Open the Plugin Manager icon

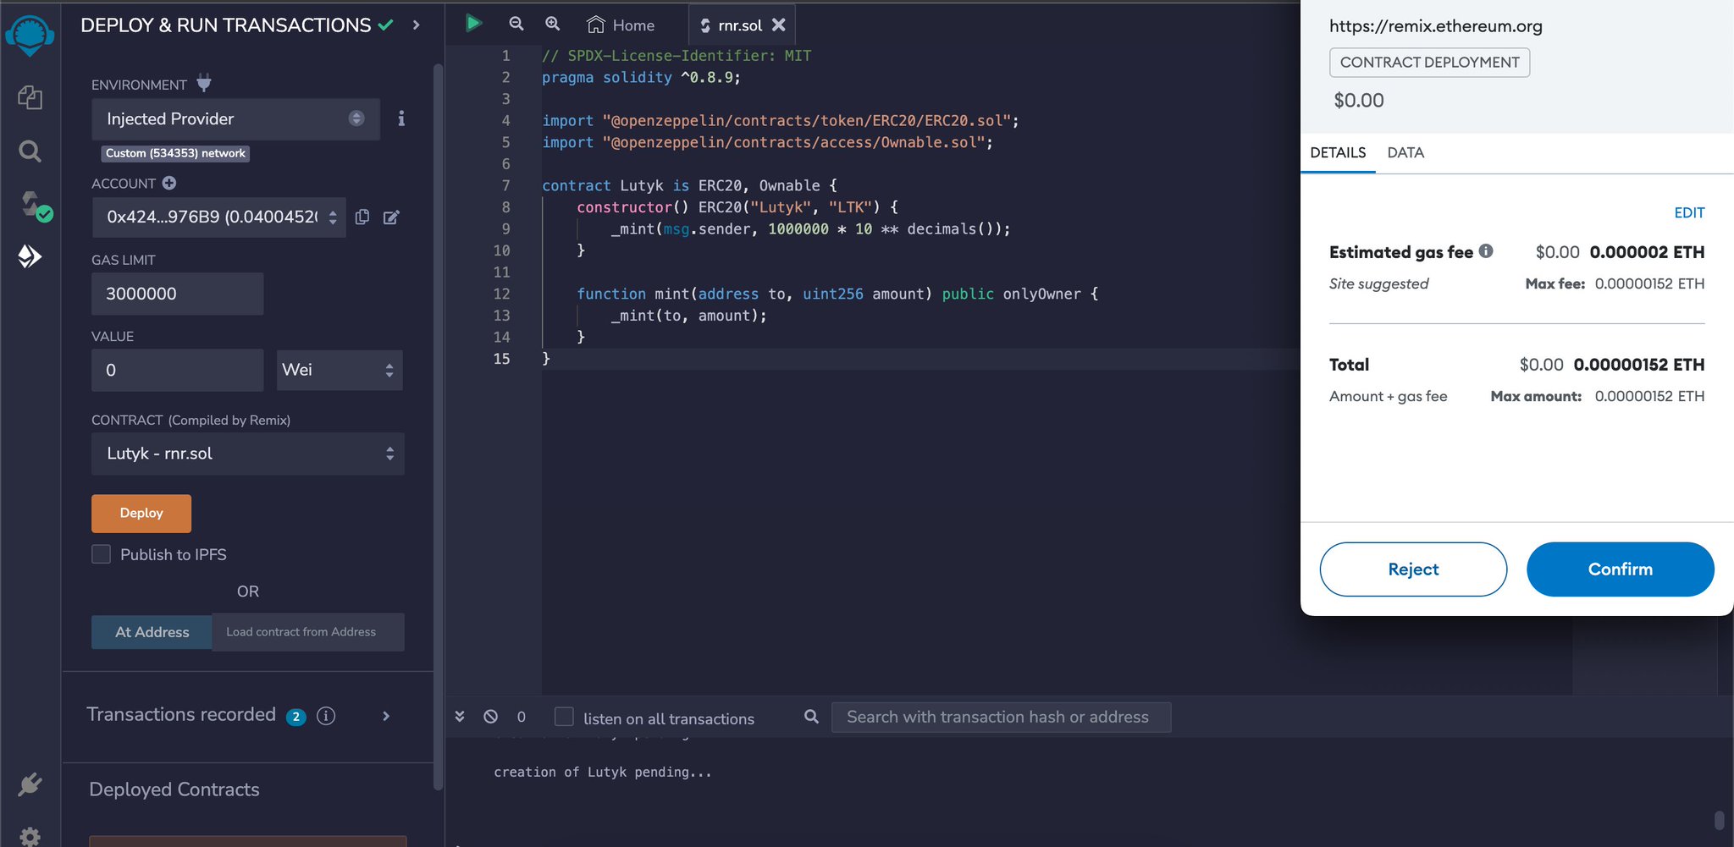[30, 783]
